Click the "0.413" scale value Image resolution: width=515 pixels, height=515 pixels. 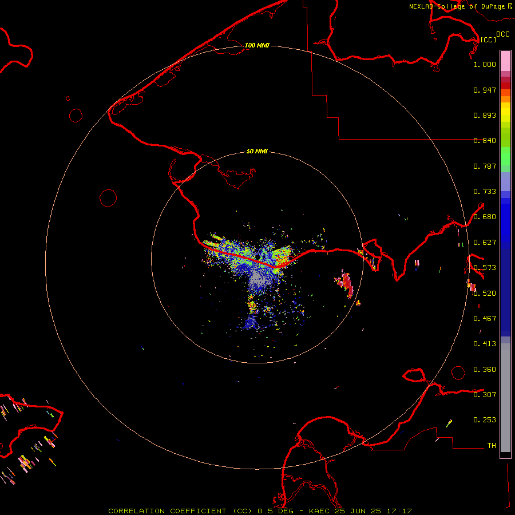coord(485,344)
